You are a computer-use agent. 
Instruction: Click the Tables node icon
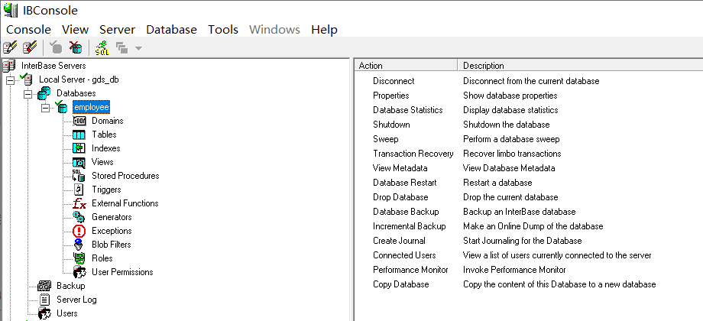(x=79, y=135)
